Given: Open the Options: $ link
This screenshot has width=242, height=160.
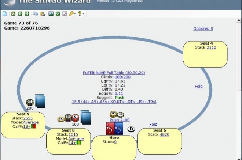Looking at the screenshot, I should (203, 28).
